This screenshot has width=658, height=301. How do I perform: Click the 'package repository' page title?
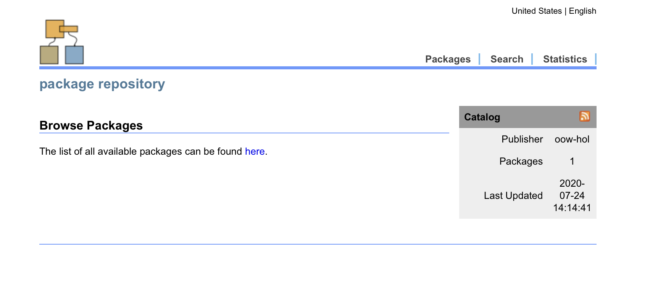(102, 84)
